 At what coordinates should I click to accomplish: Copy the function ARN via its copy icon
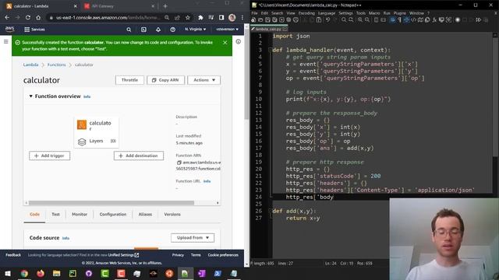tap(179, 163)
